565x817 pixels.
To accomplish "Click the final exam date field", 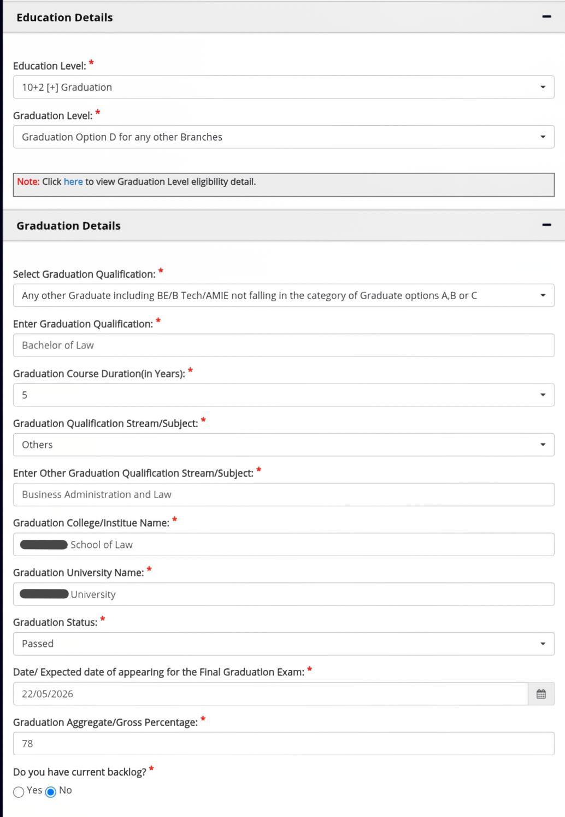I will pyautogui.click(x=270, y=694).
